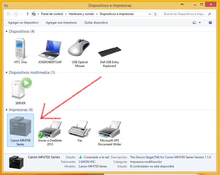
Task: Click the Dispositivos (4) group header
Action: (22, 31)
